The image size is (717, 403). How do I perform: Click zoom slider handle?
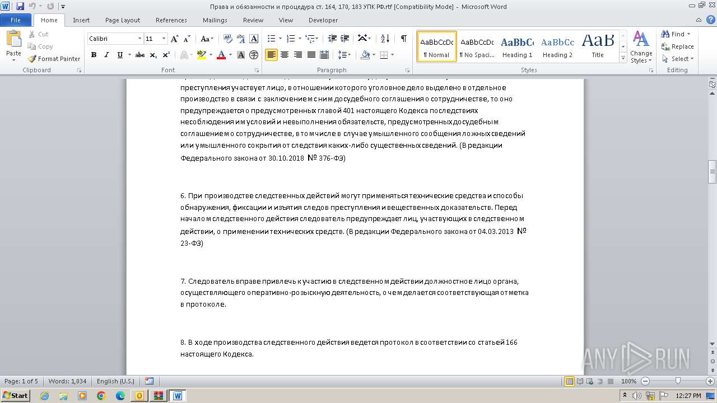click(x=678, y=381)
